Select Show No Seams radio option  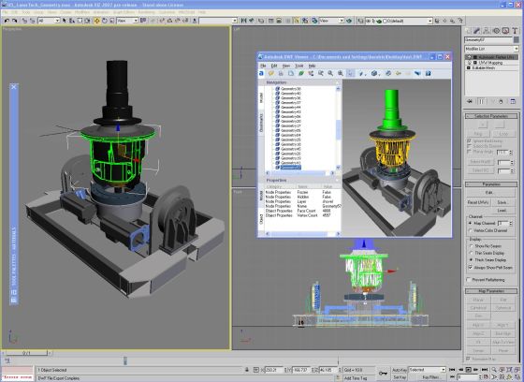tap(471, 246)
